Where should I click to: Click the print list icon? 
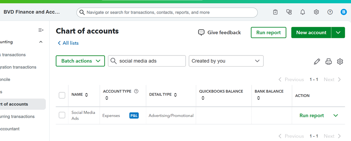[x=328, y=62]
